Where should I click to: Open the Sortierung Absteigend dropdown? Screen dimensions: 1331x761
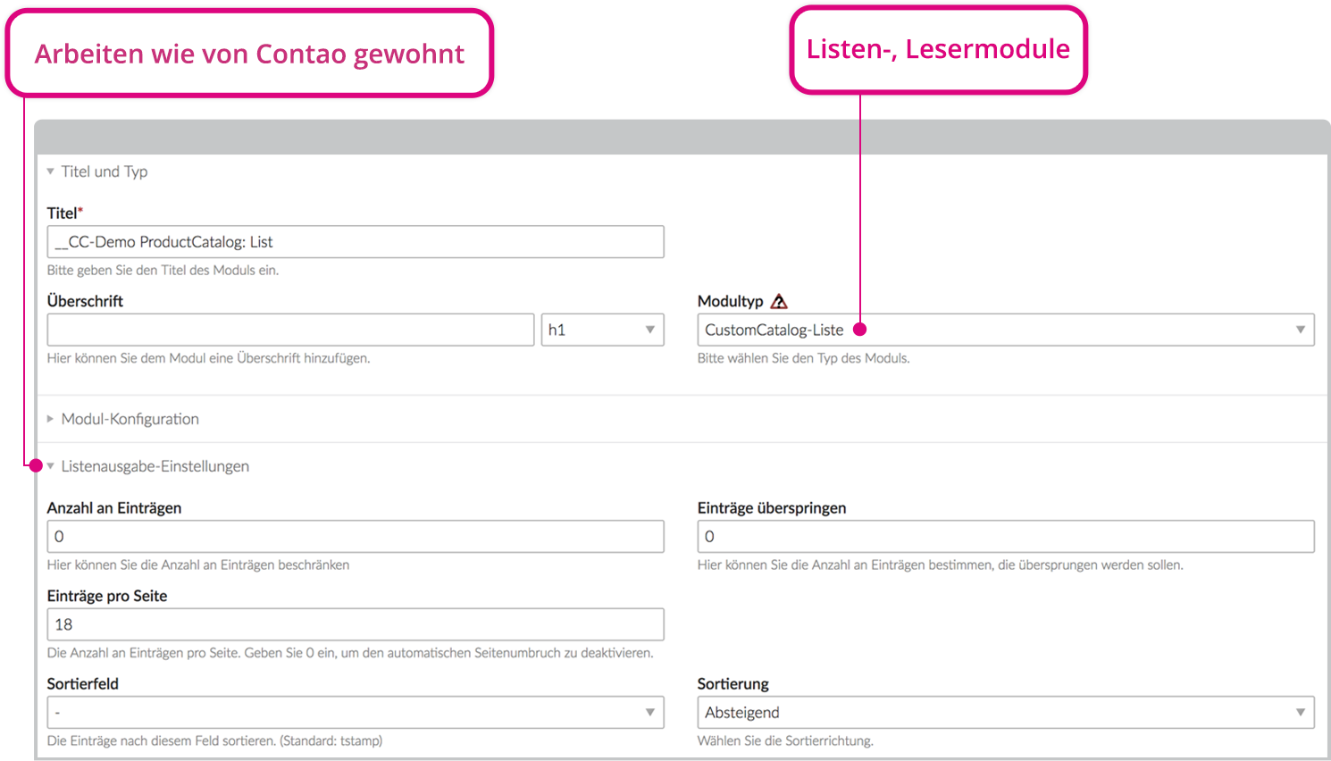pyautogui.click(x=1006, y=713)
